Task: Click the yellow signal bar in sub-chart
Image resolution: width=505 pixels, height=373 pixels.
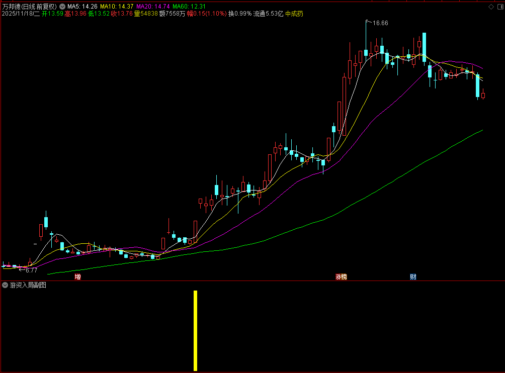Action: pyautogui.click(x=195, y=330)
